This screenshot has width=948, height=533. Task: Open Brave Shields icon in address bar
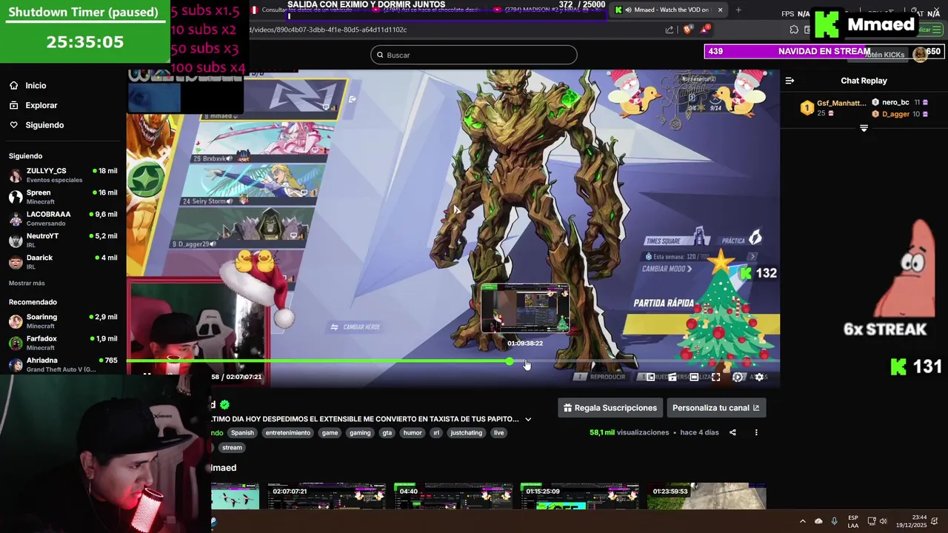click(687, 30)
